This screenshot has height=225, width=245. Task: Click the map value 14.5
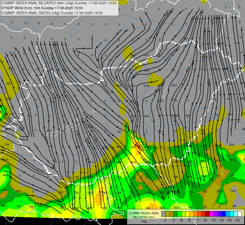click(x=146, y=55)
